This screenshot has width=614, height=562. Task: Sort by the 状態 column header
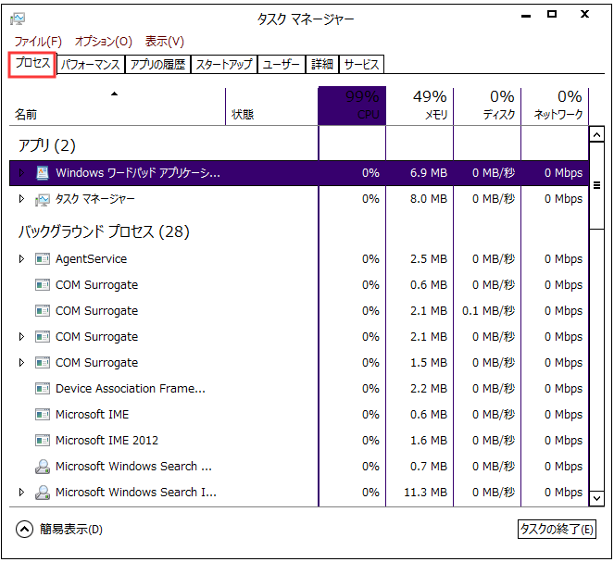(271, 106)
